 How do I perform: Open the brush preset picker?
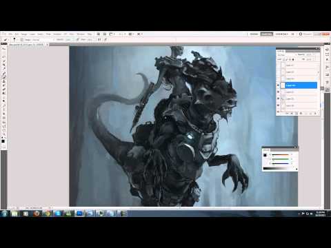(x=15, y=40)
